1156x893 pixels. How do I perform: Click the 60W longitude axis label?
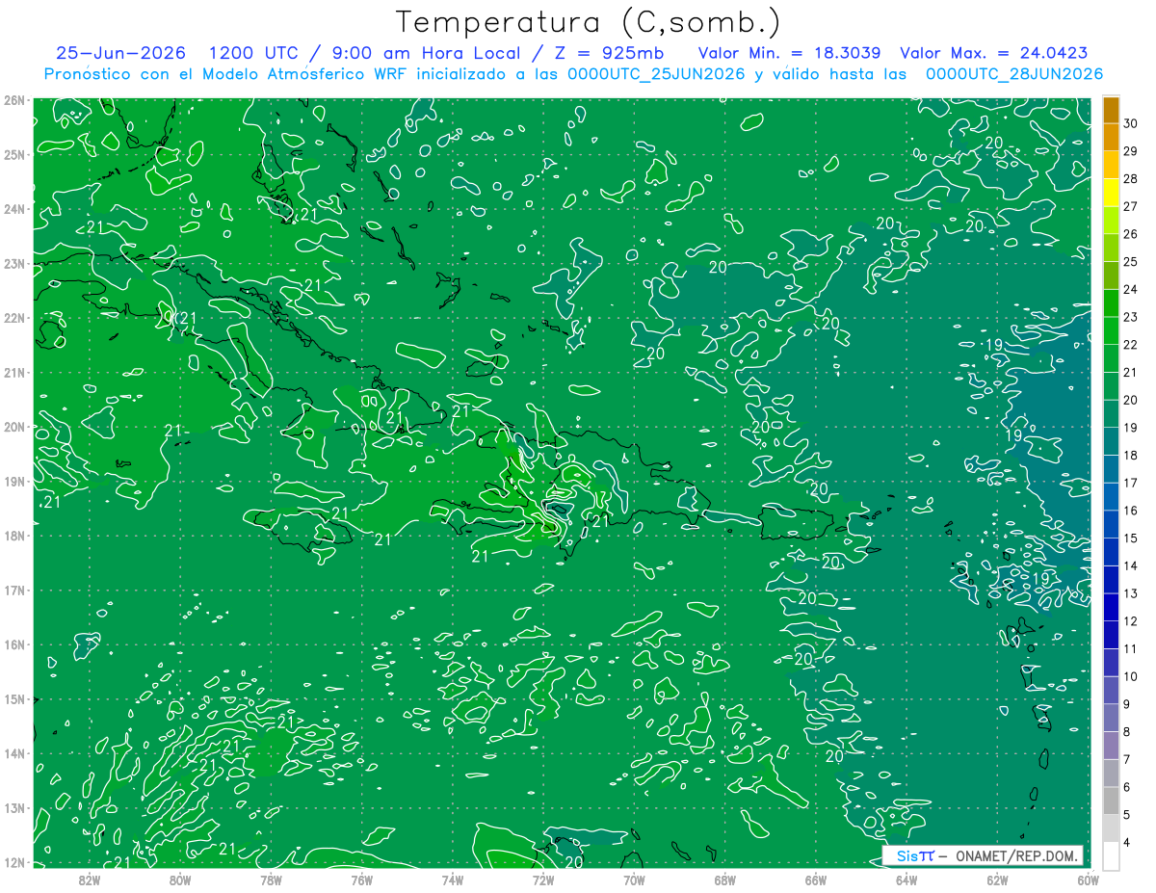1088,880
